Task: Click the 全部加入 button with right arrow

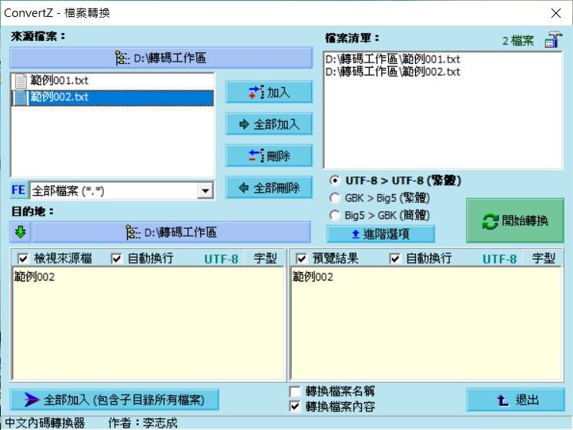Action: [x=269, y=124]
